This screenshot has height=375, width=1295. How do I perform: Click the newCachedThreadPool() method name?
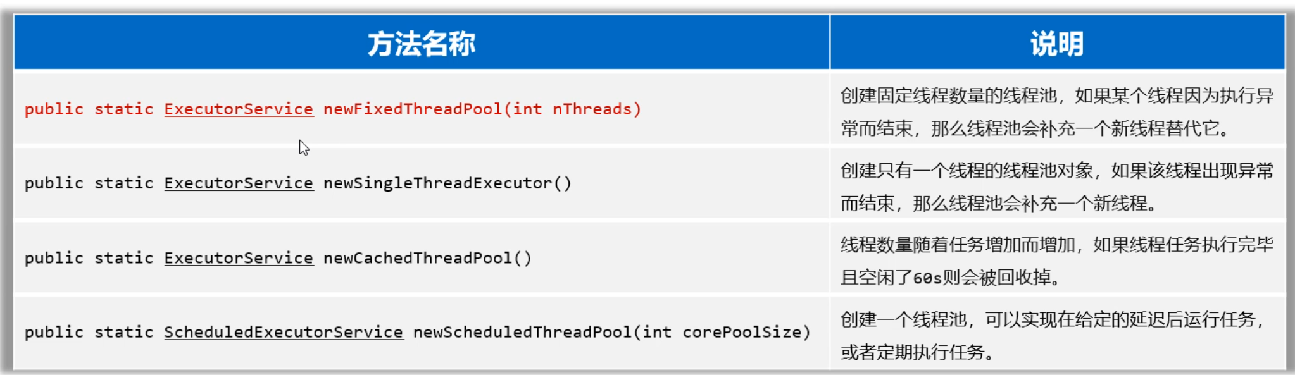427,258
